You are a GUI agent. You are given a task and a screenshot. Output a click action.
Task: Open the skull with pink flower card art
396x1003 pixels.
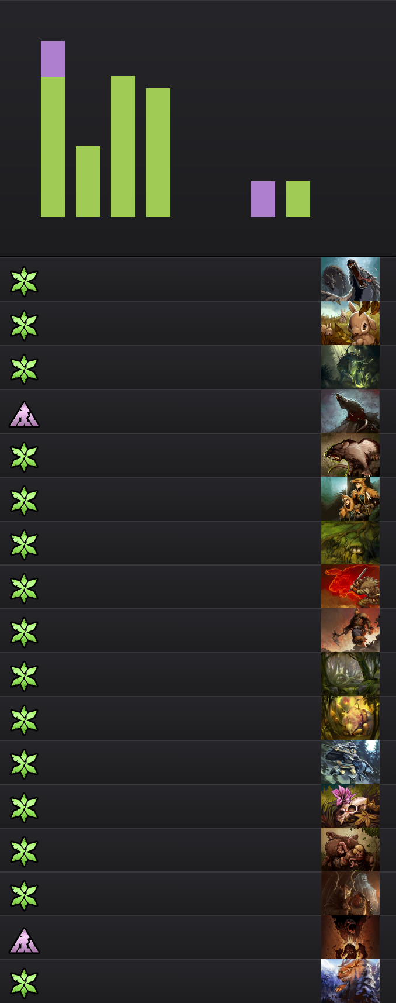(x=350, y=806)
